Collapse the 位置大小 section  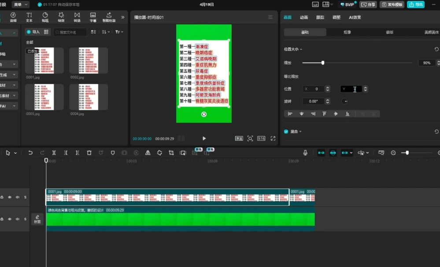301,49
